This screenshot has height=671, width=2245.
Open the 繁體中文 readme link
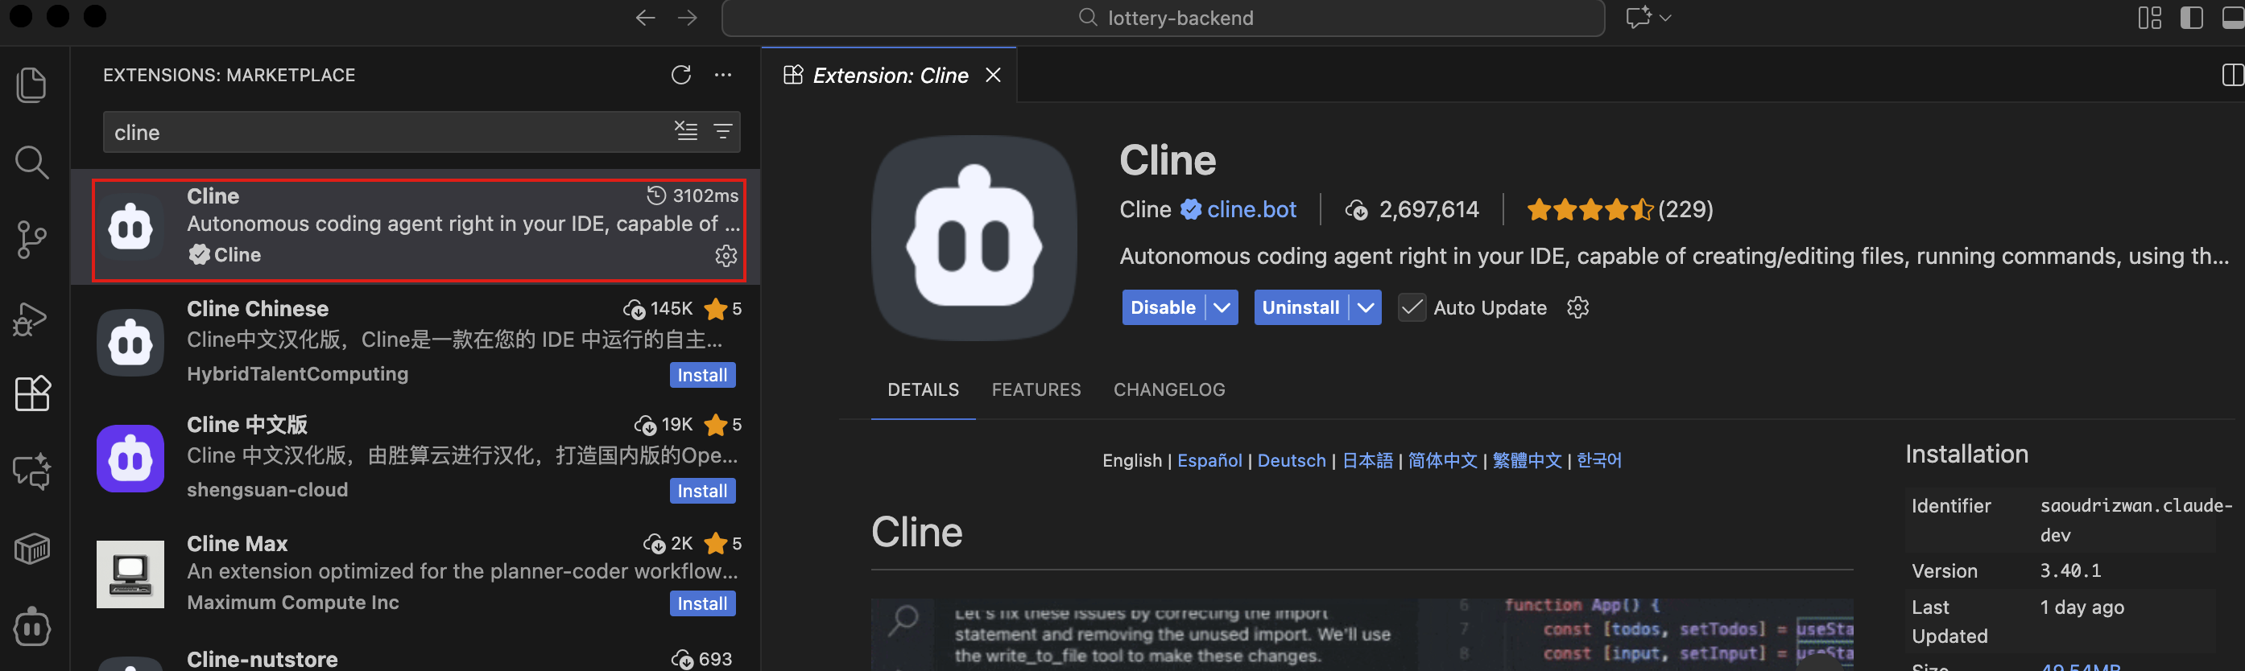pos(1527,460)
